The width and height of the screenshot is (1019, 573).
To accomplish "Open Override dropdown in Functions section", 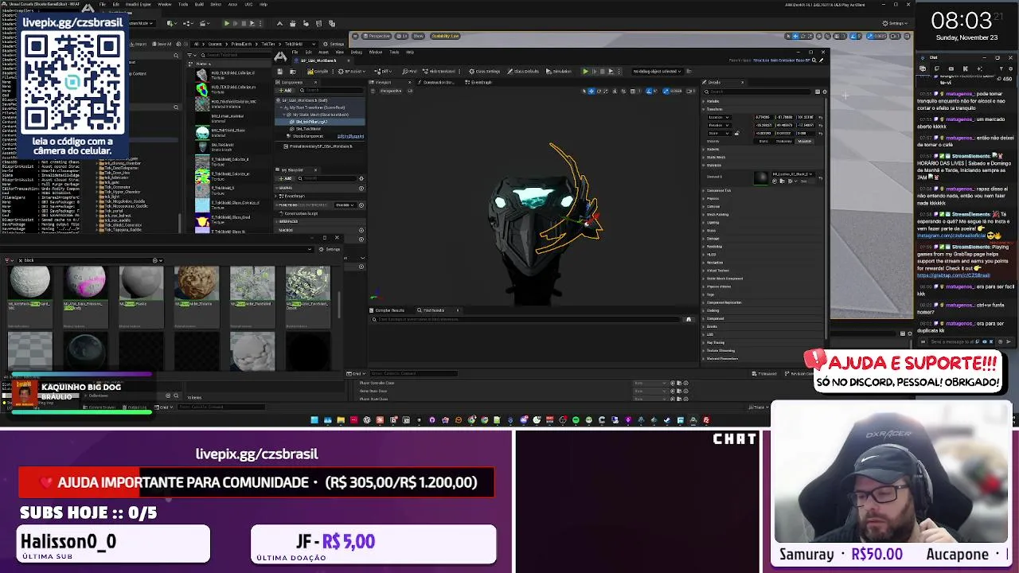I will coord(346,205).
